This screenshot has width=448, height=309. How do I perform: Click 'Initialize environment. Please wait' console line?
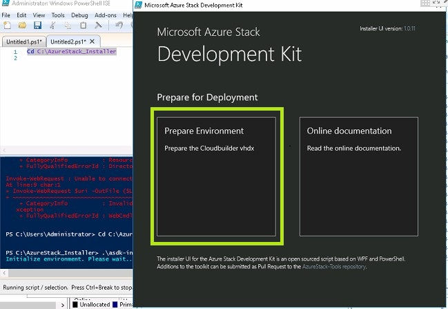pos(69,259)
